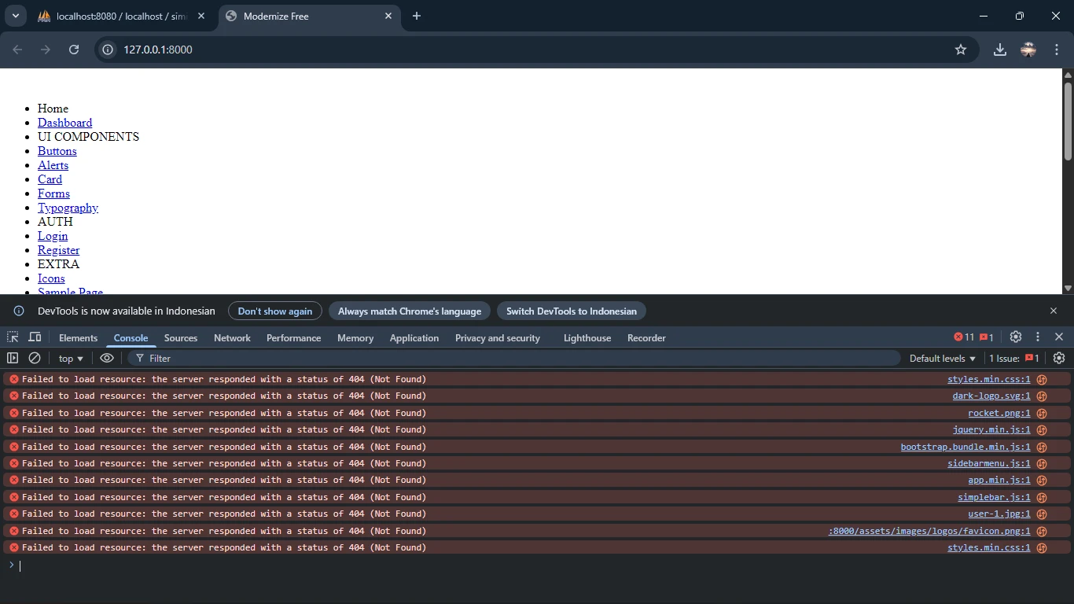Open live expression eye icon
The image size is (1074, 604).
tap(107, 358)
